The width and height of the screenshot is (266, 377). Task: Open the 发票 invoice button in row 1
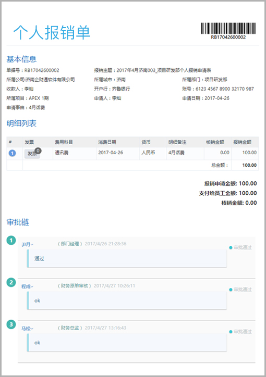pos(32,154)
